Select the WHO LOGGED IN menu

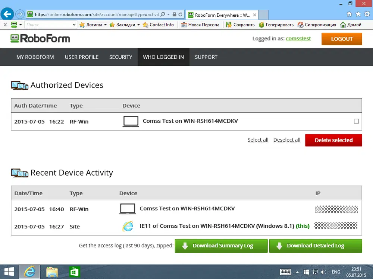(163, 57)
